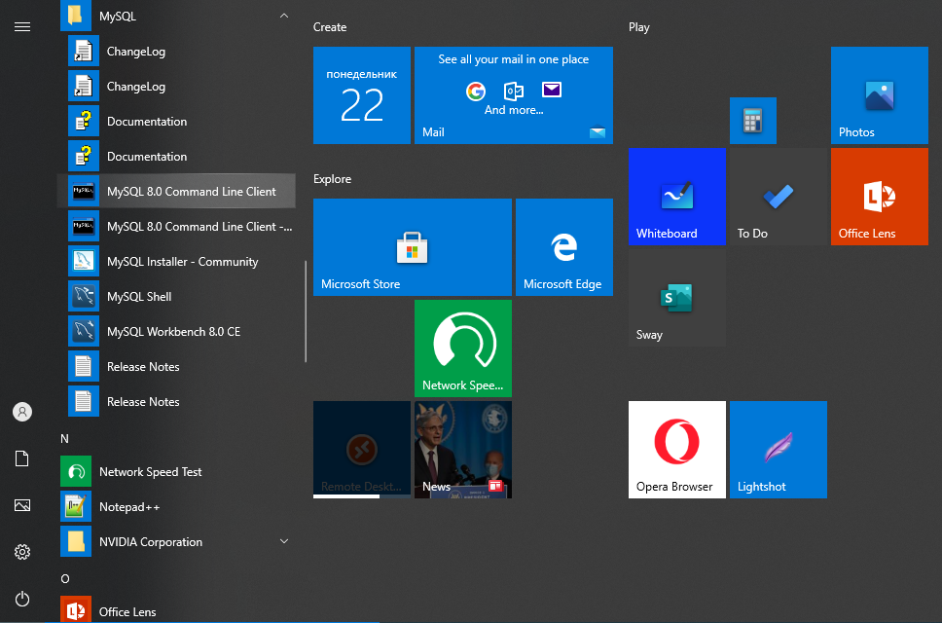Open Settings from the sidebar gear
942x623 pixels.
click(x=22, y=552)
